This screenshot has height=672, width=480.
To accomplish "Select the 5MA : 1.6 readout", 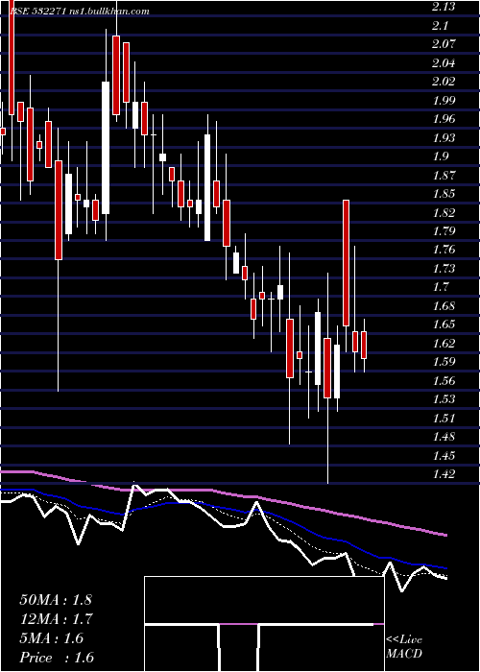I will click(x=52, y=638).
